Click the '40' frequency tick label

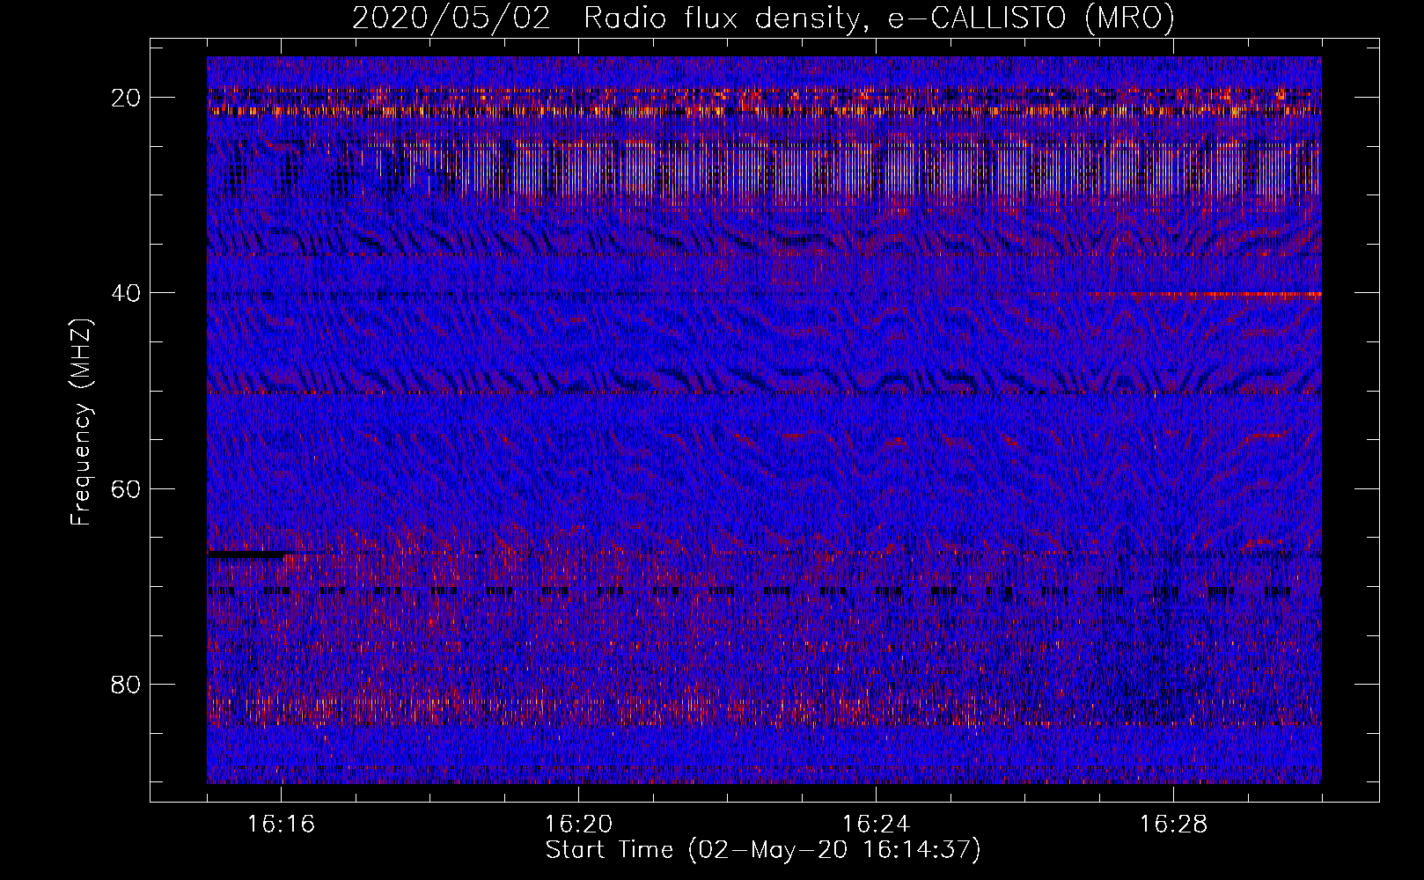click(x=126, y=293)
